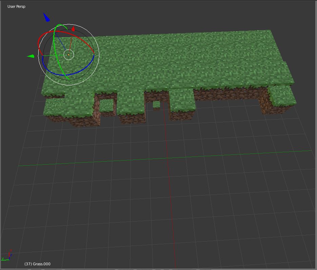The image size is (317, 270).
Task: Click the mini XYZ axis indicator
Action: 7,255
